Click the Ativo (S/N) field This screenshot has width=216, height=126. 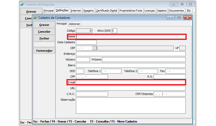[114, 31]
